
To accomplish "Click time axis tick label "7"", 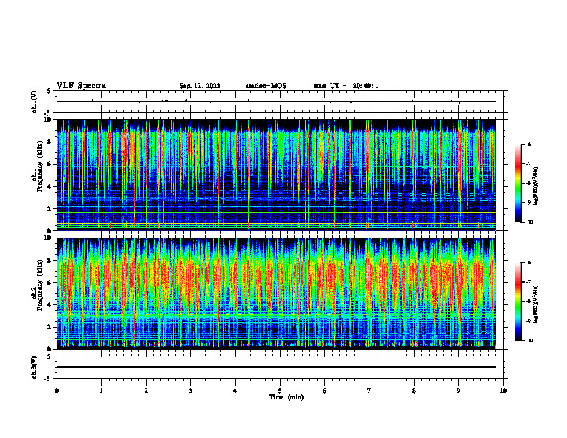I will [x=369, y=391].
